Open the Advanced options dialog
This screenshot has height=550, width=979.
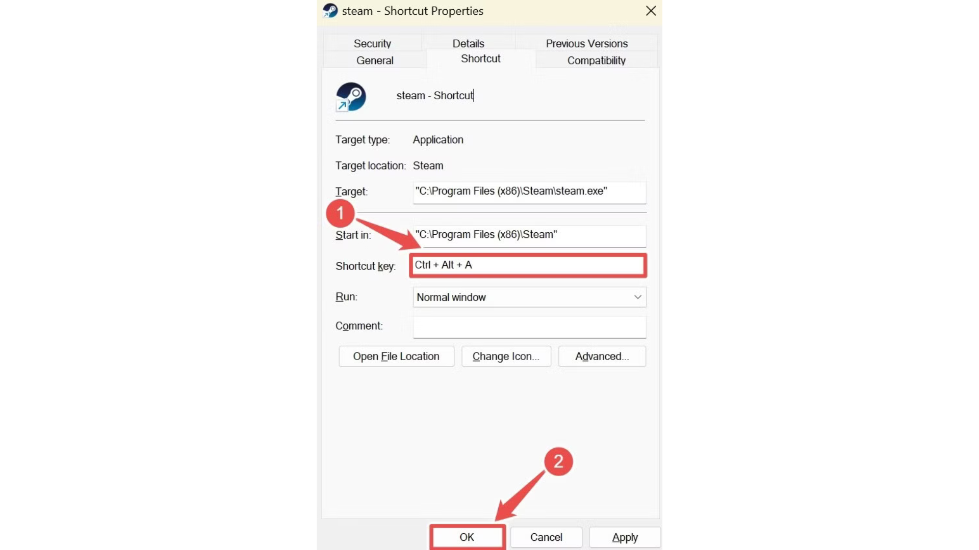[x=601, y=356]
